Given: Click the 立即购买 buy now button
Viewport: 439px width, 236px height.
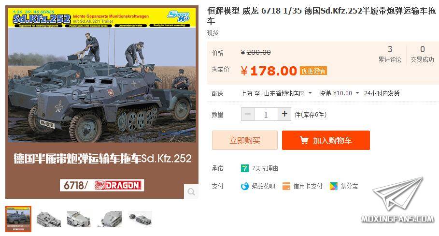Looking at the screenshot, I should [245, 140].
